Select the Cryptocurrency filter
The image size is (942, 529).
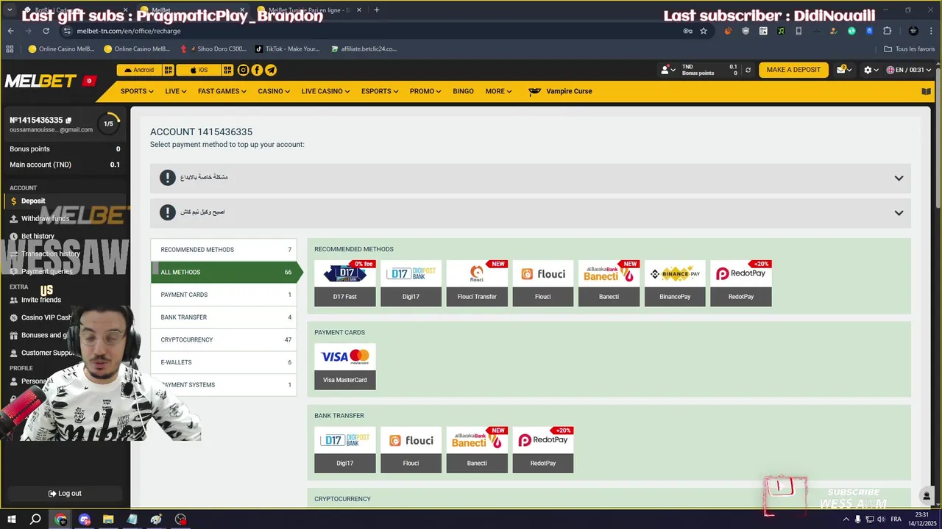[x=224, y=339]
